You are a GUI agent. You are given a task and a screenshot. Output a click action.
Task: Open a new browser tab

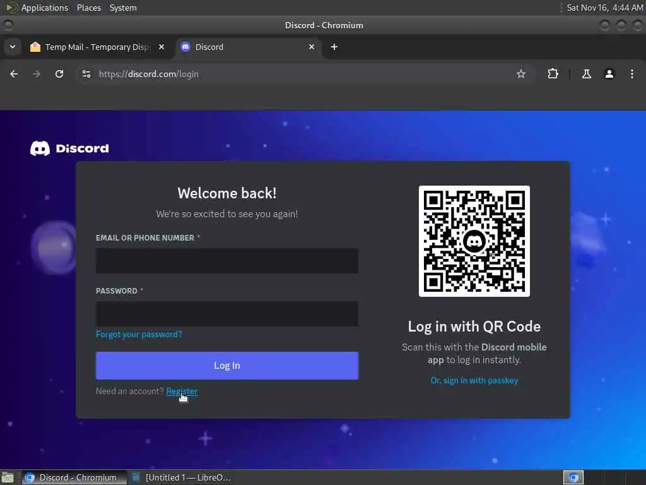[334, 47]
